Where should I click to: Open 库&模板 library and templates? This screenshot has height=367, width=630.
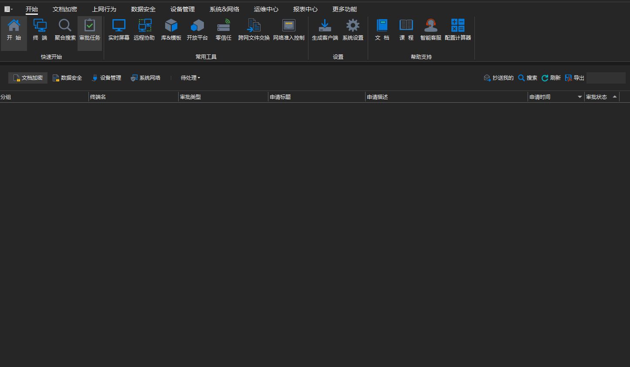tap(171, 30)
